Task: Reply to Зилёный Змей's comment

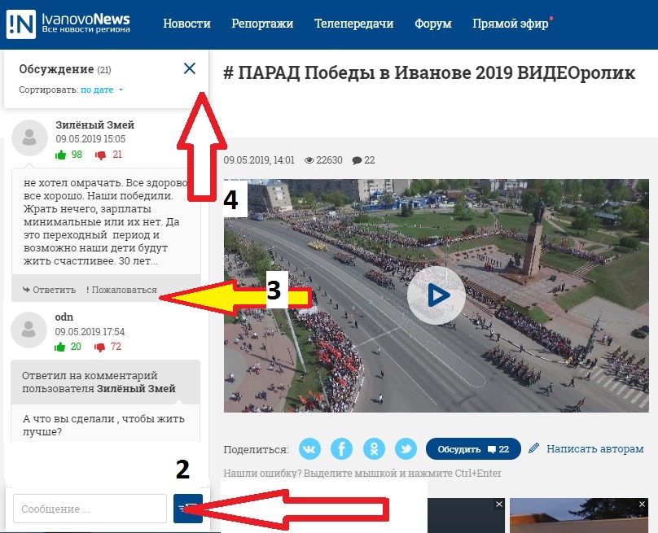Action: [50, 290]
